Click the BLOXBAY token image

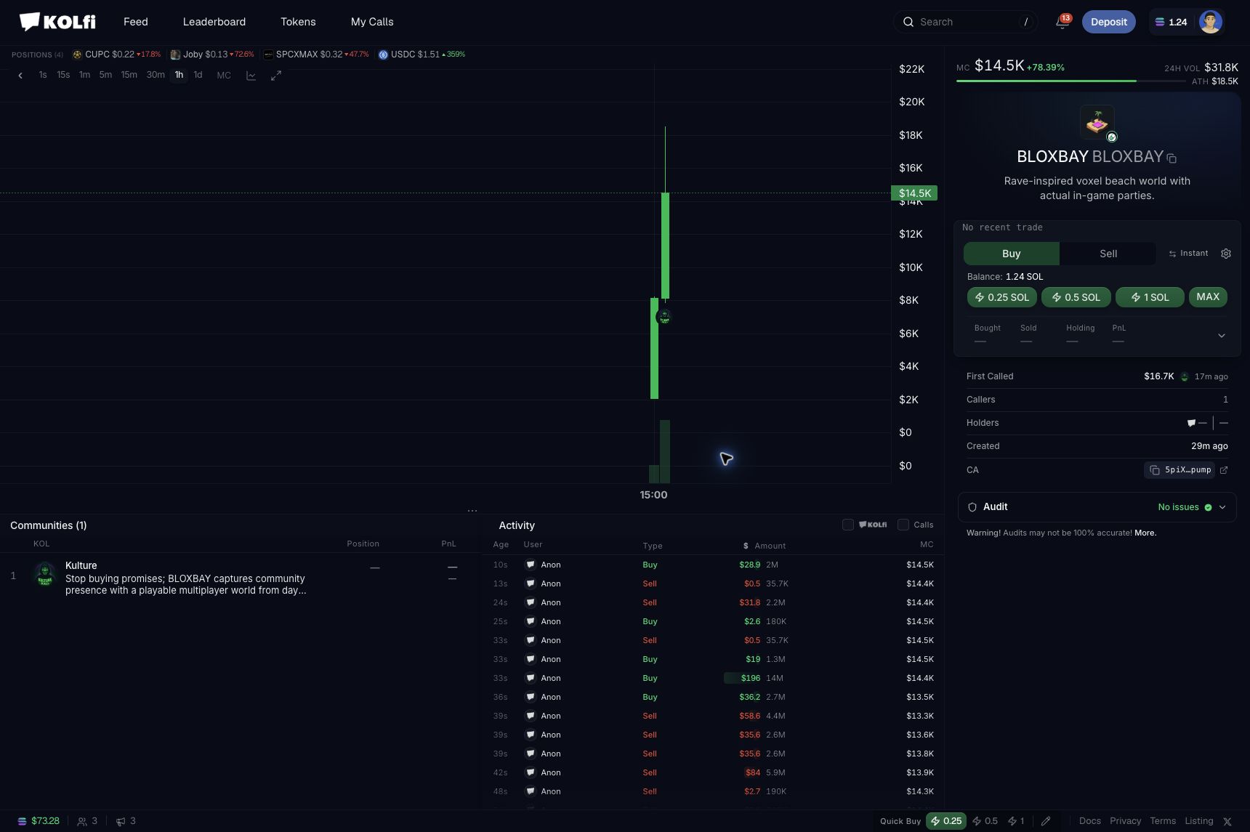tap(1097, 122)
